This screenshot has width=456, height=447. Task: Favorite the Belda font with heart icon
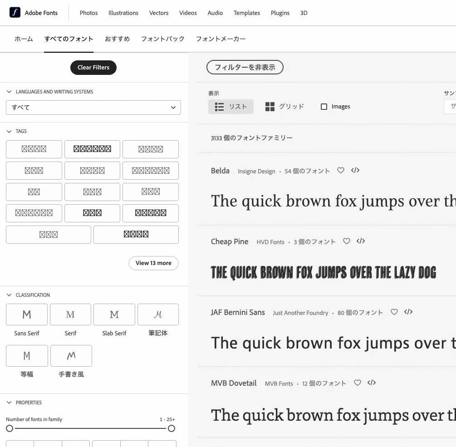point(341,171)
